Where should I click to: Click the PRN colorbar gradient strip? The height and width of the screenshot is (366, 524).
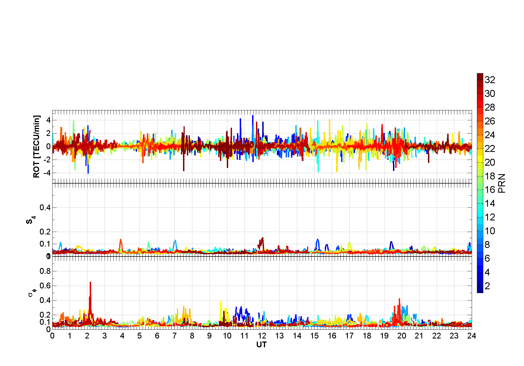(480, 183)
